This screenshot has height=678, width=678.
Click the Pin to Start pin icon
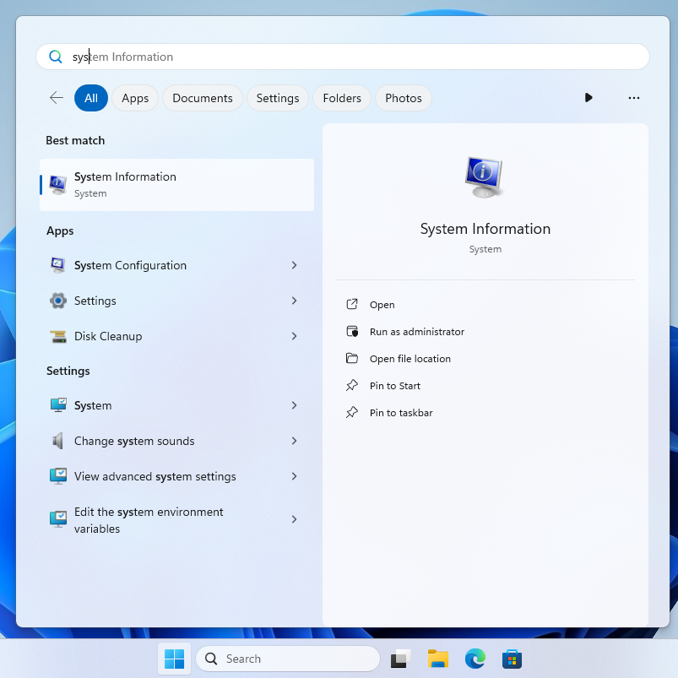(352, 385)
